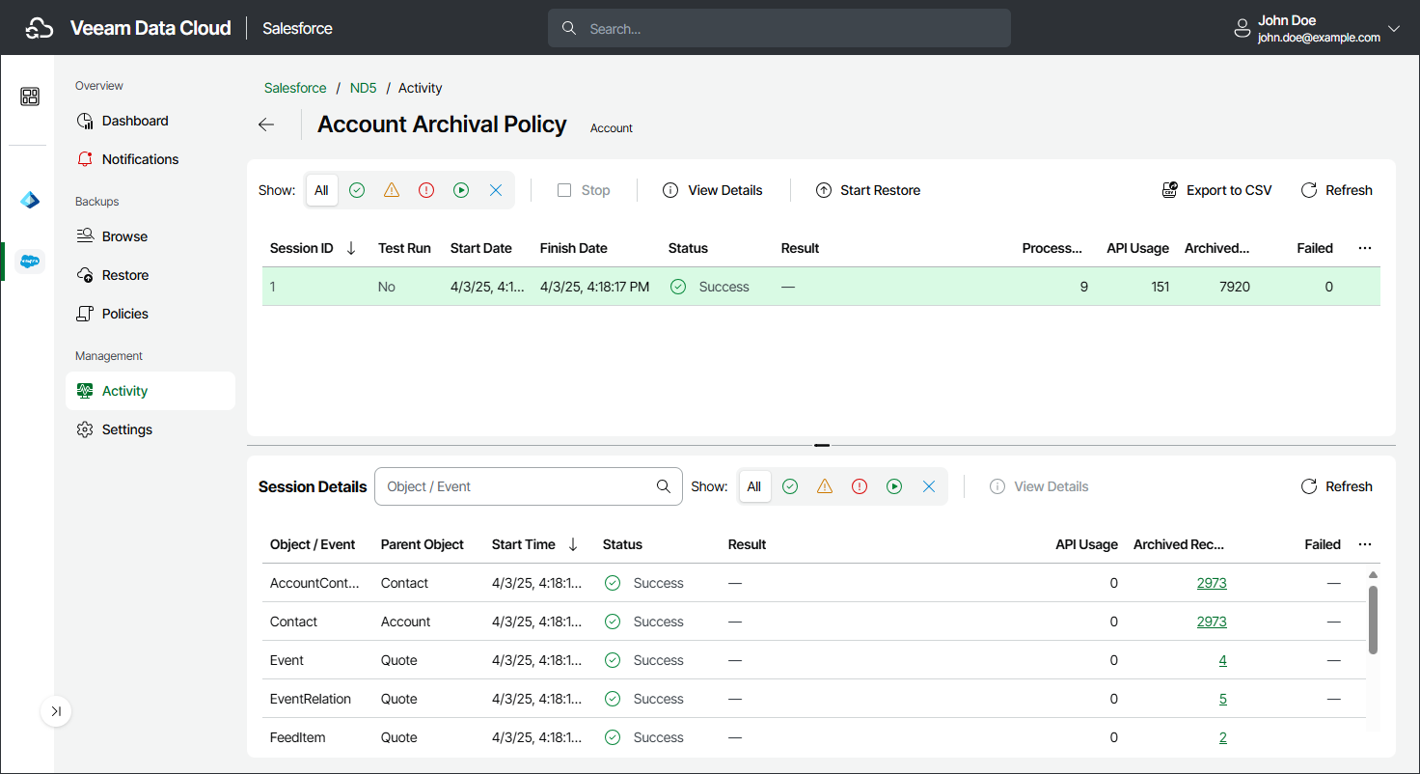Open column options menu for Session Details table

point(1365,544)
